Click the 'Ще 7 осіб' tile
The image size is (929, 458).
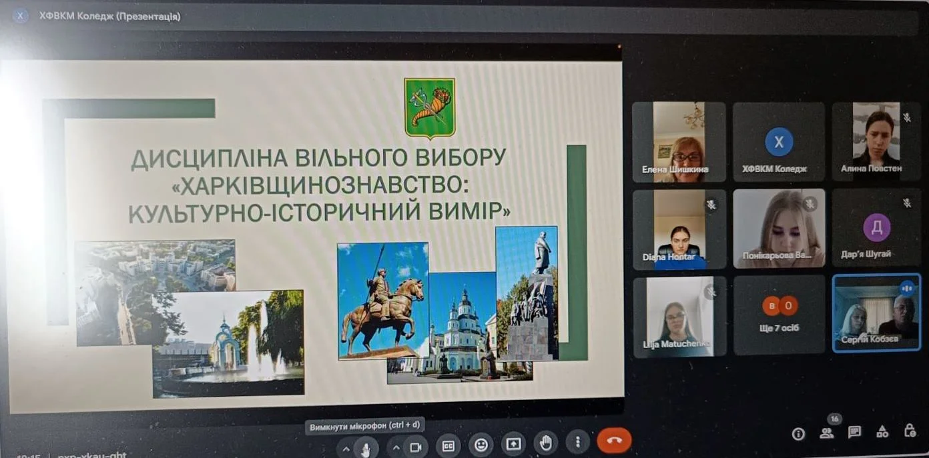[779, 315]
